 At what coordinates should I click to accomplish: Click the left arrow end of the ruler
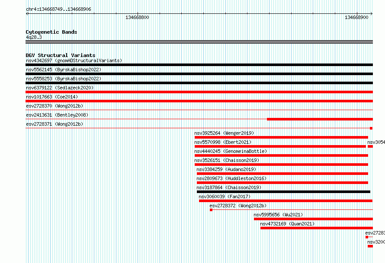tap(27, 14)
